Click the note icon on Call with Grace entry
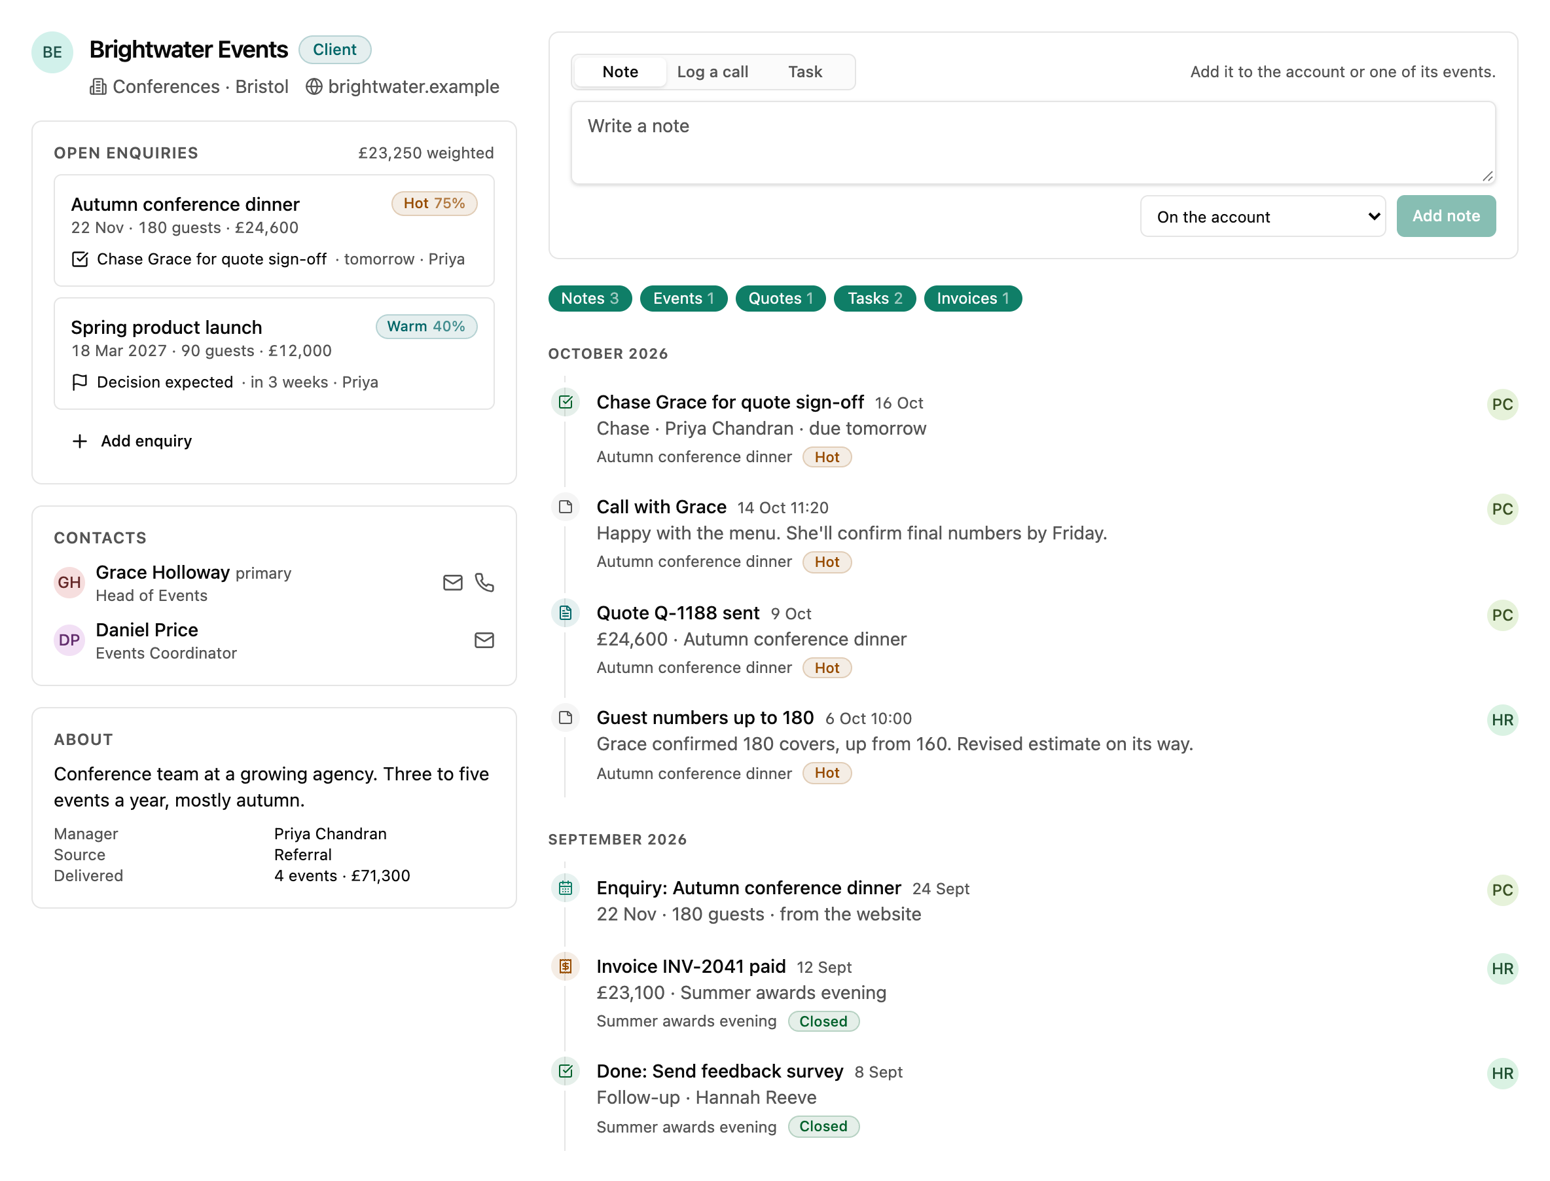Viewport: 1550px width, 1181px height. pyautogui.click(x=565, y=507)
